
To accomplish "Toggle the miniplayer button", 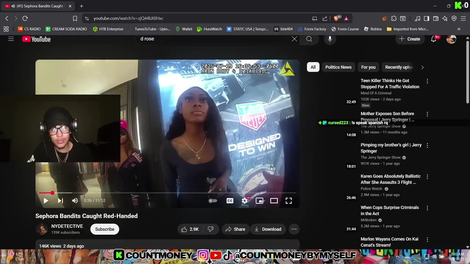I will pyautogui.click(x=260, y=201).
